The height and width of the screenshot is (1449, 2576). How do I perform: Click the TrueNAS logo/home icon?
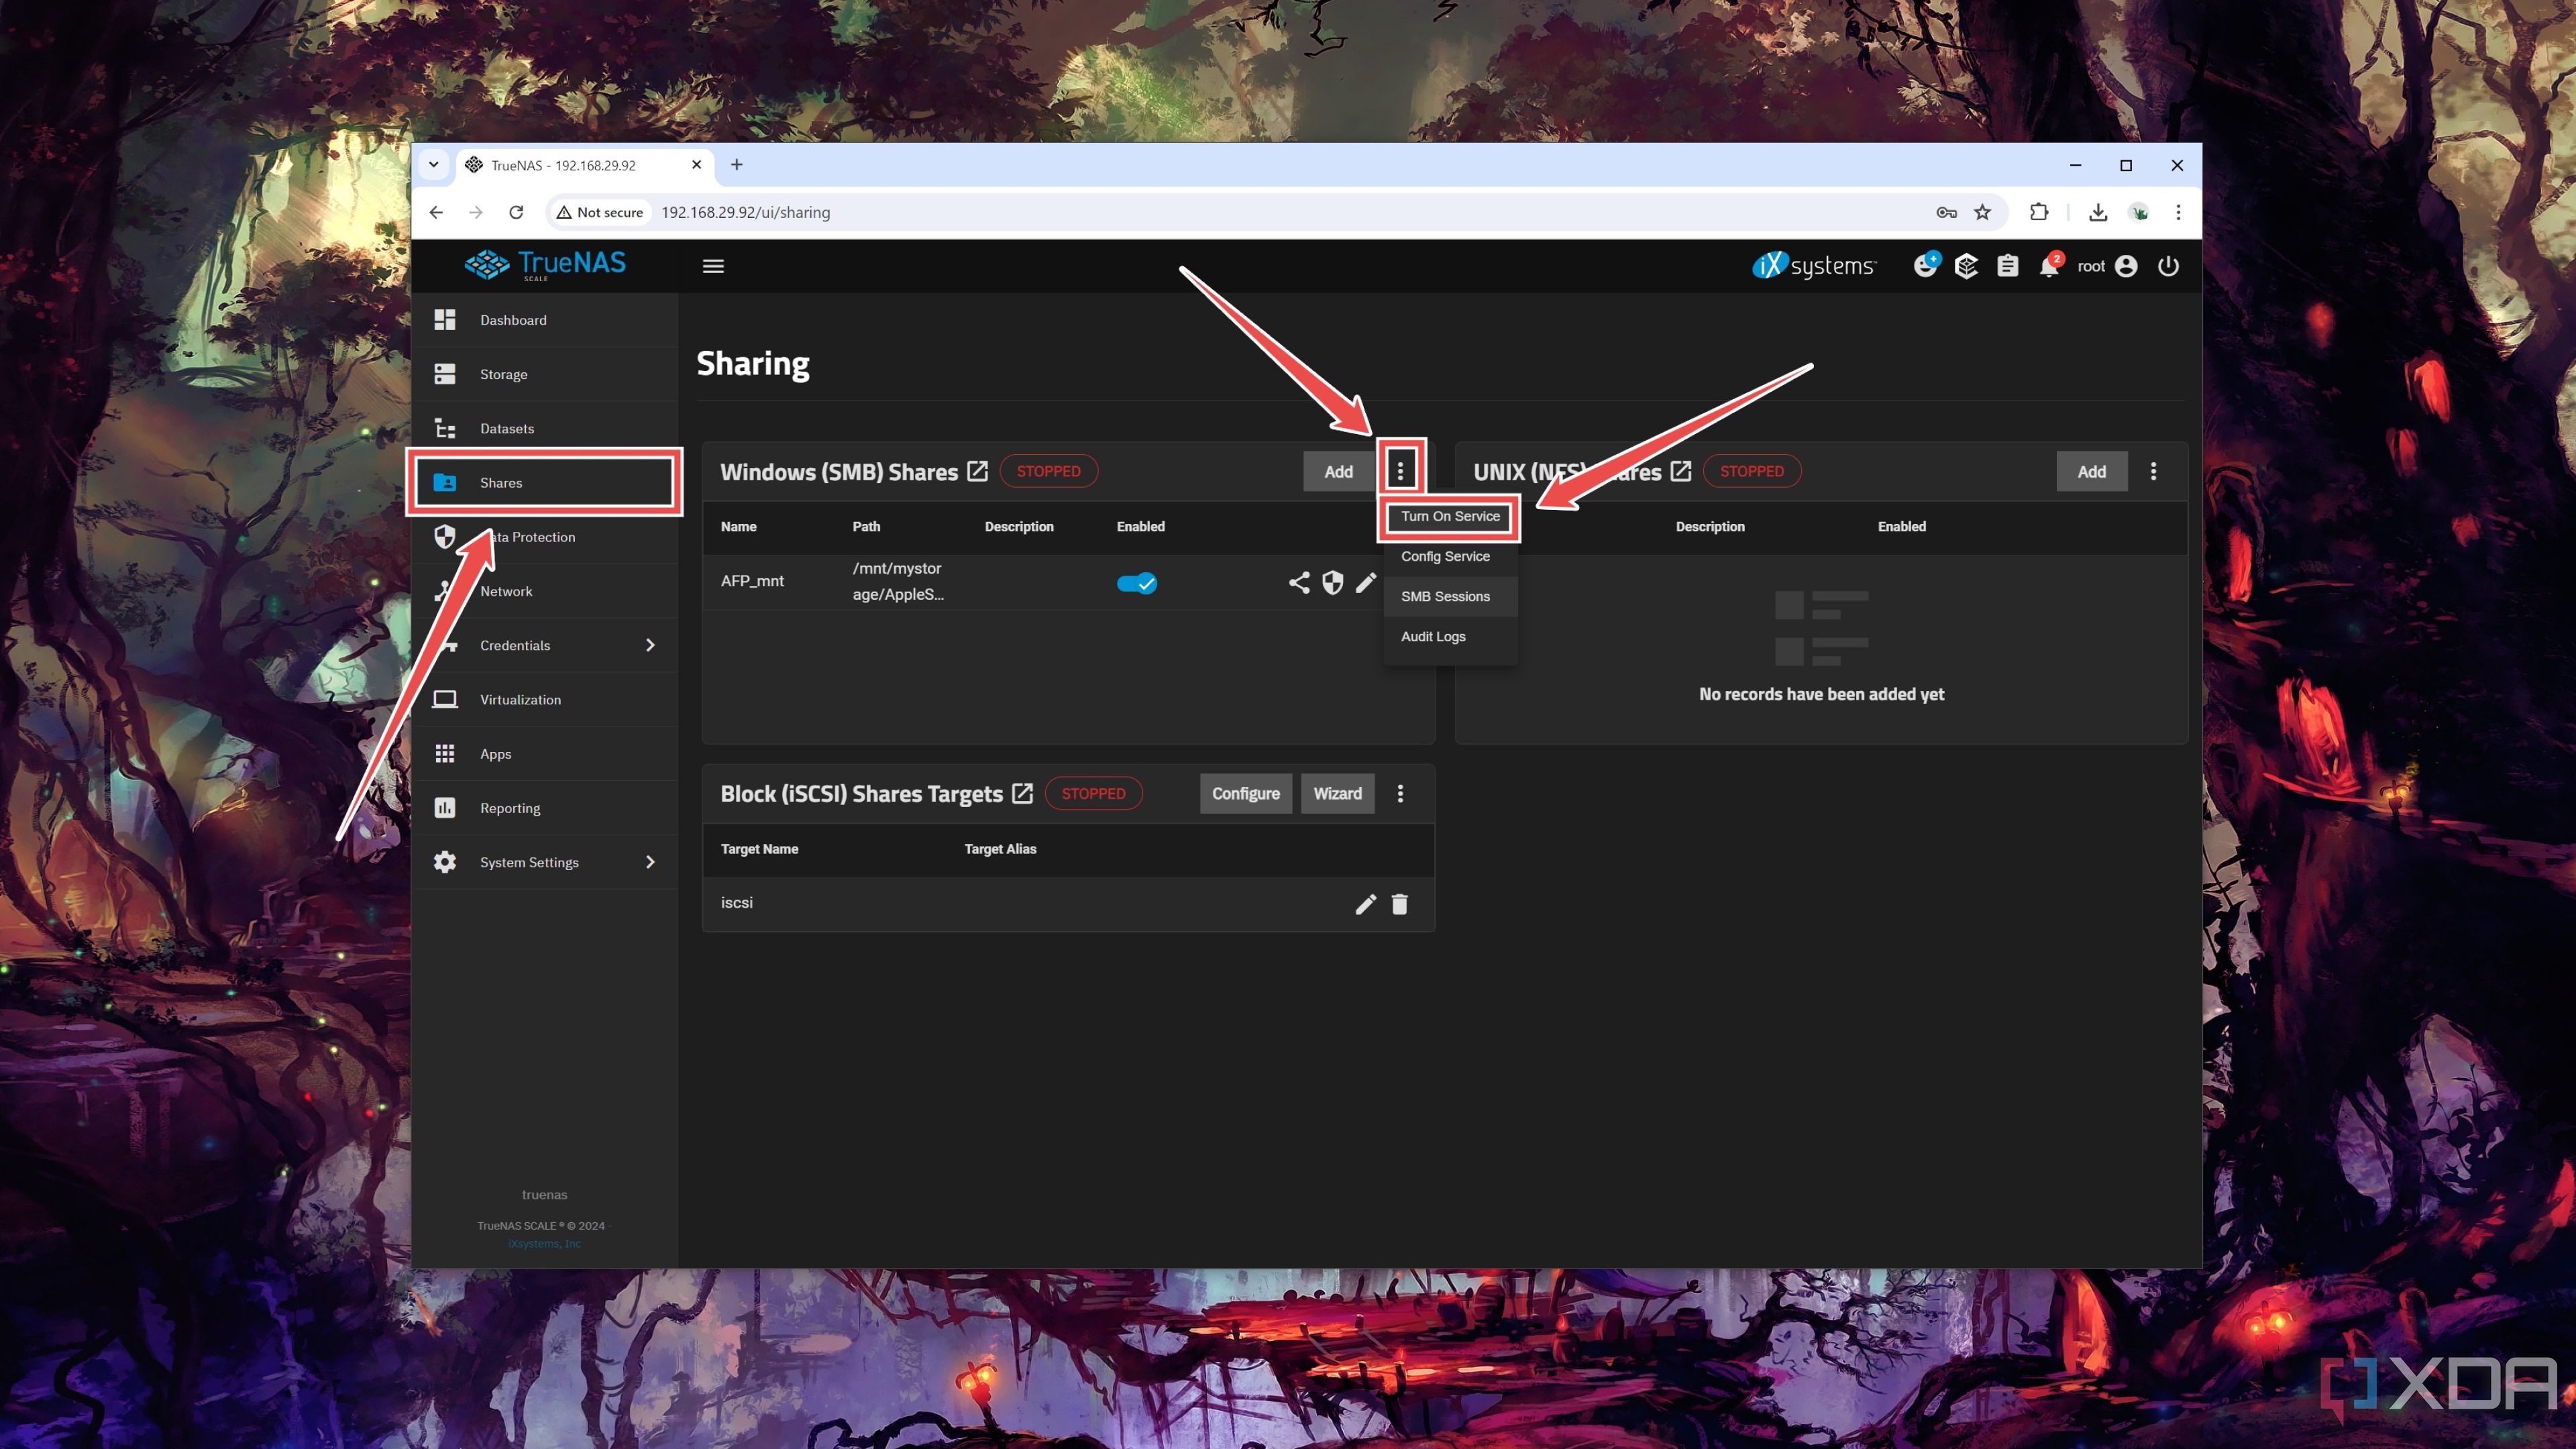point(543,266)
